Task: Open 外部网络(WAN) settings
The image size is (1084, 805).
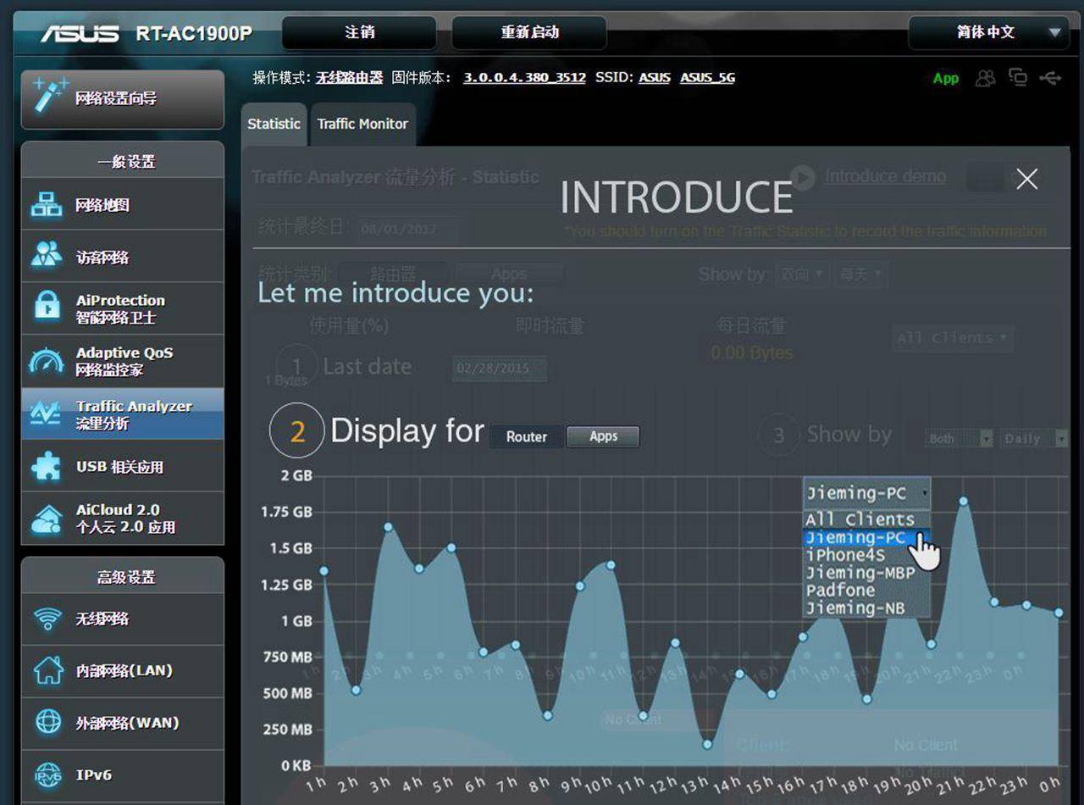Action: click(x=123, y=723)
